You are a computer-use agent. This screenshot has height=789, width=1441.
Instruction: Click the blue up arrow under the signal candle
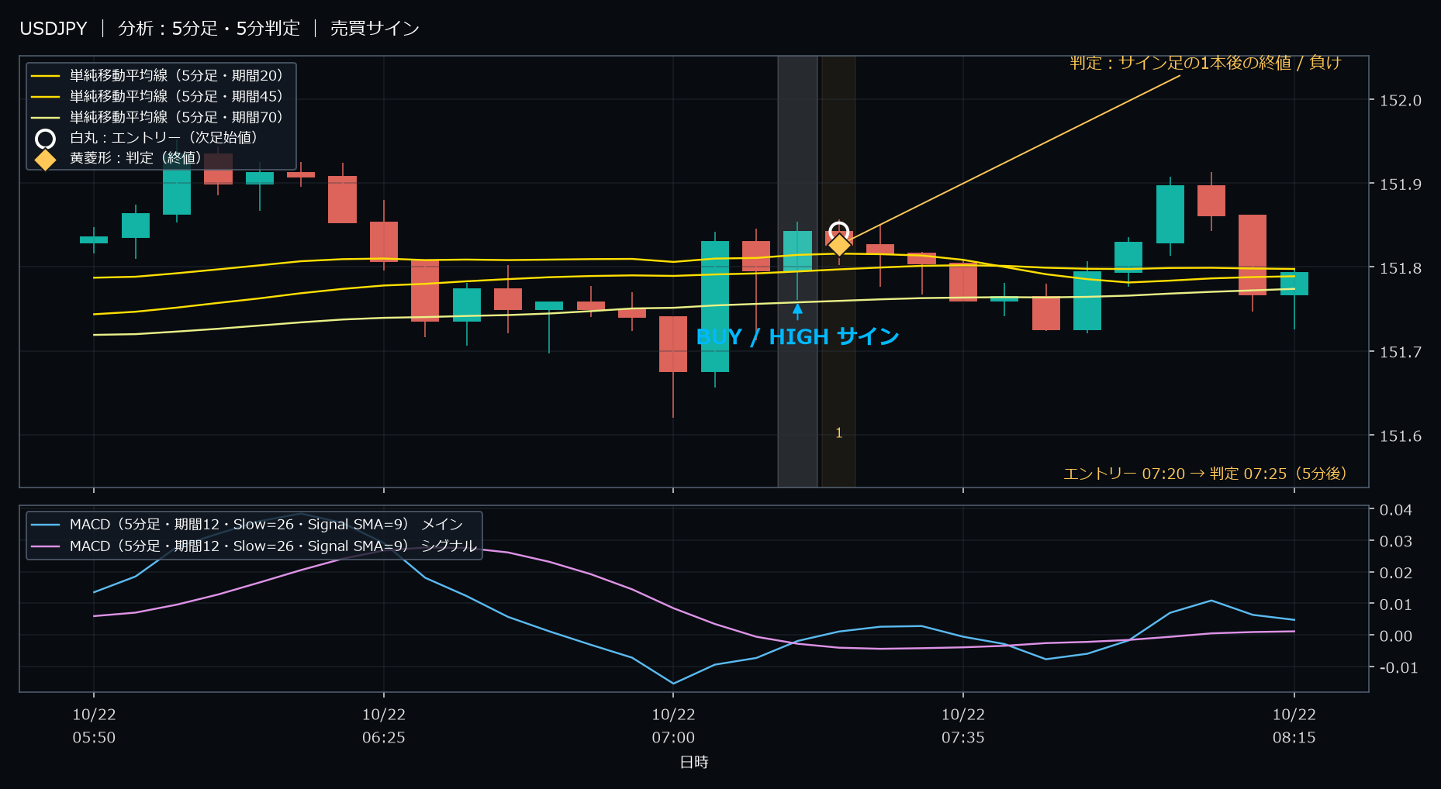(797, 312)
